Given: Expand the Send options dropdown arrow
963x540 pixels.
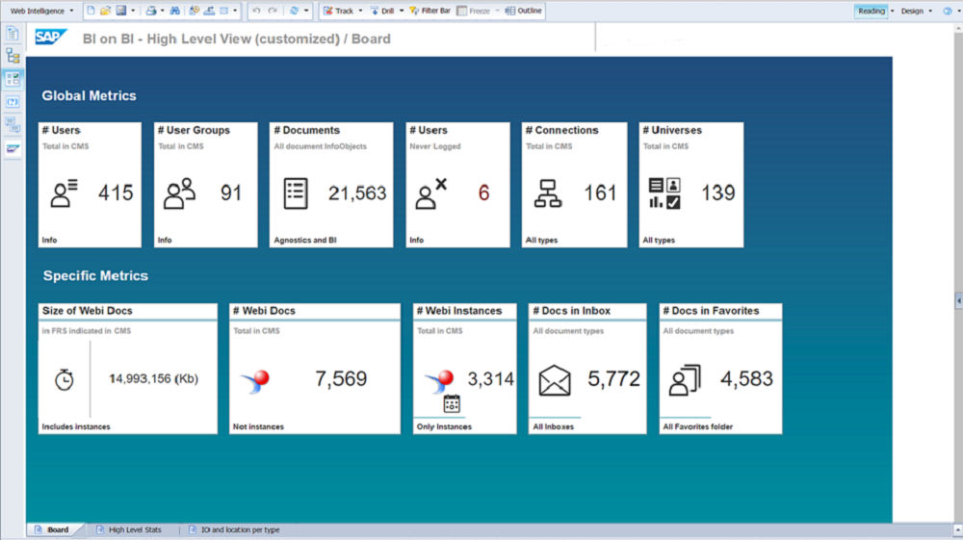Looking at the screenshot, I should click(x=235, y=11).
